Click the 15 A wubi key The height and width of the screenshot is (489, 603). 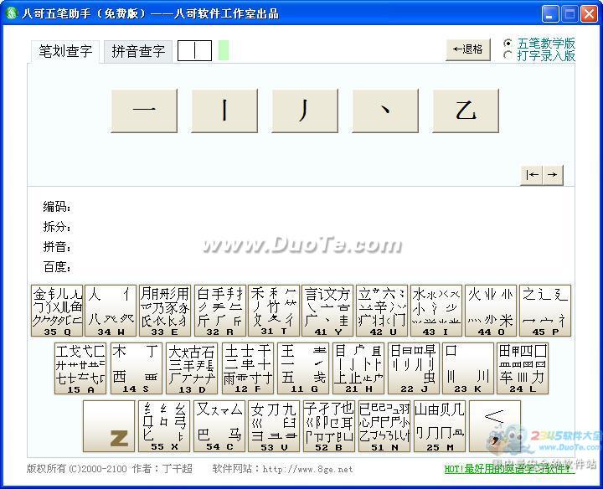coord(80,368)
